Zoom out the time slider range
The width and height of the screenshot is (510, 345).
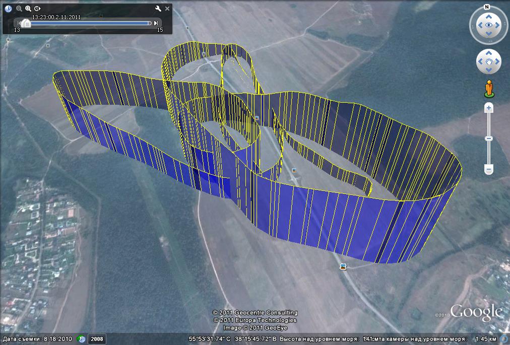tap(19, 9)
